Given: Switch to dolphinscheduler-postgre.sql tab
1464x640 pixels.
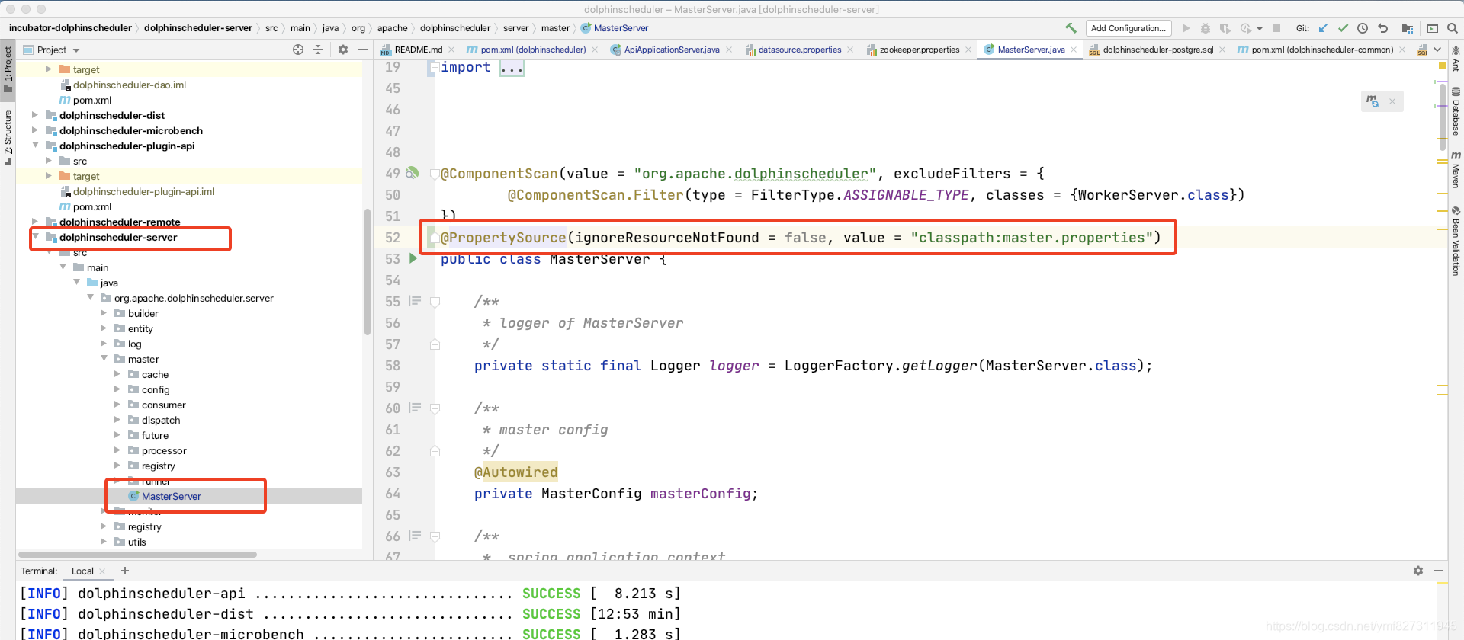Looking at the screenshot, I should click(x=1157, y=50).
